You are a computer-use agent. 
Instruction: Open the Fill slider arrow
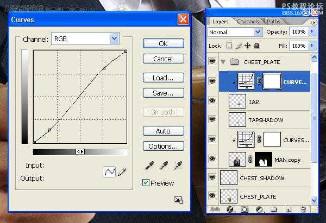click(x=312, y=46)
